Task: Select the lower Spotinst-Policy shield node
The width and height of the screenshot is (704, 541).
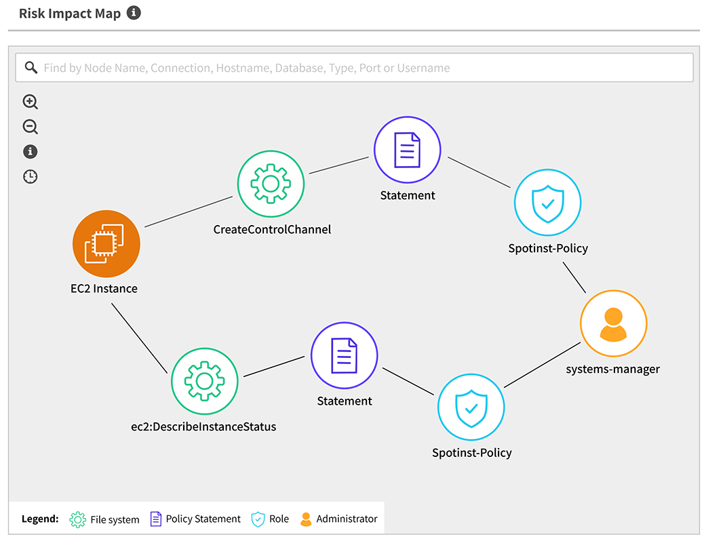Action: [472, 407]
